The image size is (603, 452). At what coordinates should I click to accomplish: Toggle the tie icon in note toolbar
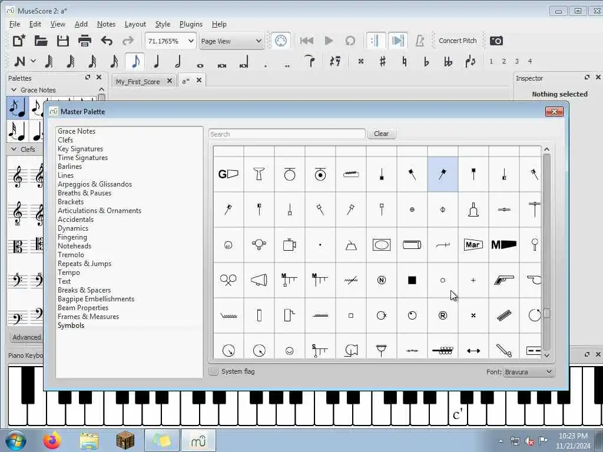(x=310, y=61)
